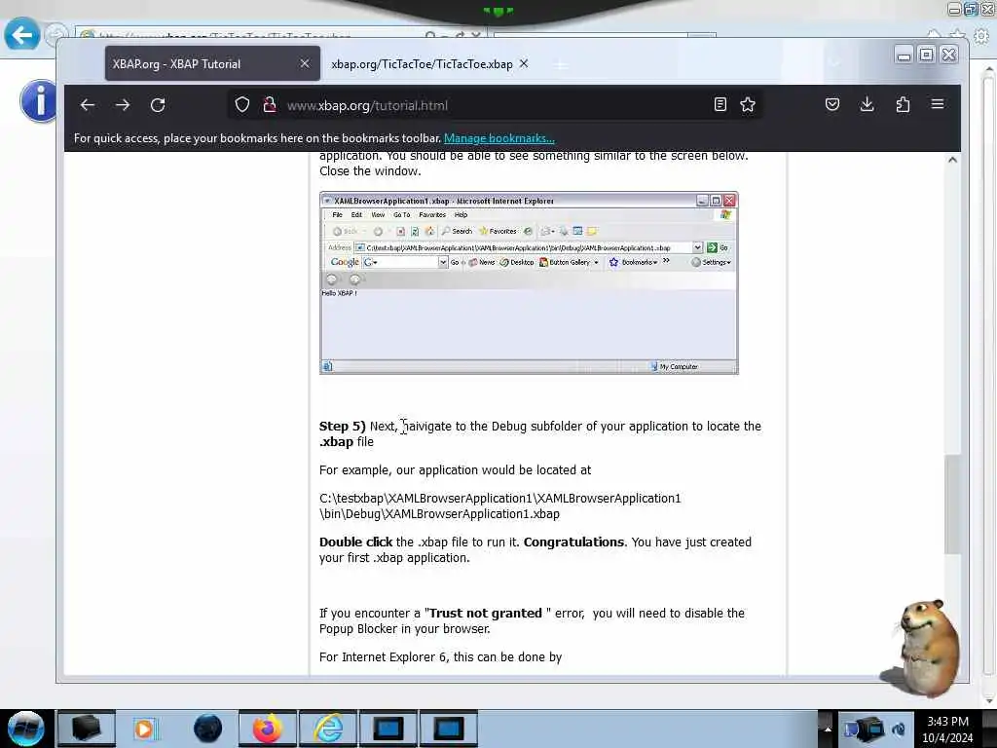Expand the list all tabs chevron
Screen dimensions: 997x748
click(x=835, y=63)
